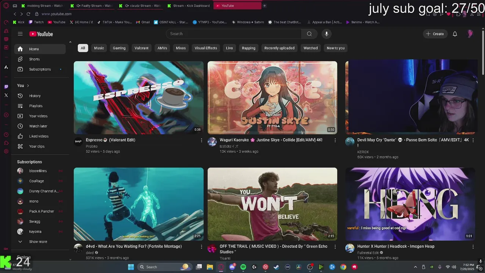Viewport: 485px width, 273px height.
Task: Click the YouTube logo
Action: 41,34
